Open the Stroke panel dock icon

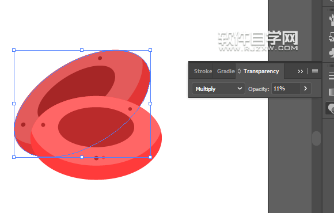(332, 76)
